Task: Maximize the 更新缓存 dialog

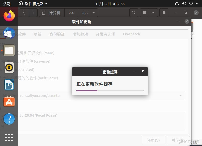Action: (143, 71)
